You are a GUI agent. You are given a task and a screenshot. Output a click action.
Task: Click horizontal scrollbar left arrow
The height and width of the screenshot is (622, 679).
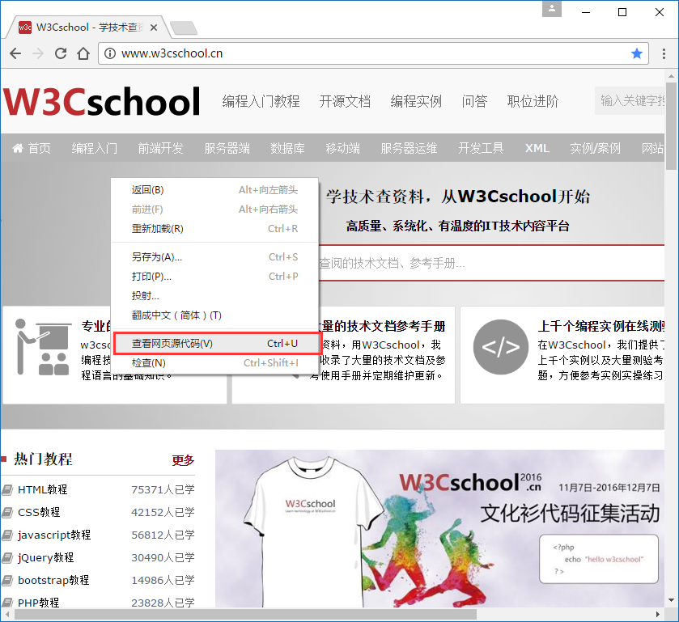(x=7, y=614)
